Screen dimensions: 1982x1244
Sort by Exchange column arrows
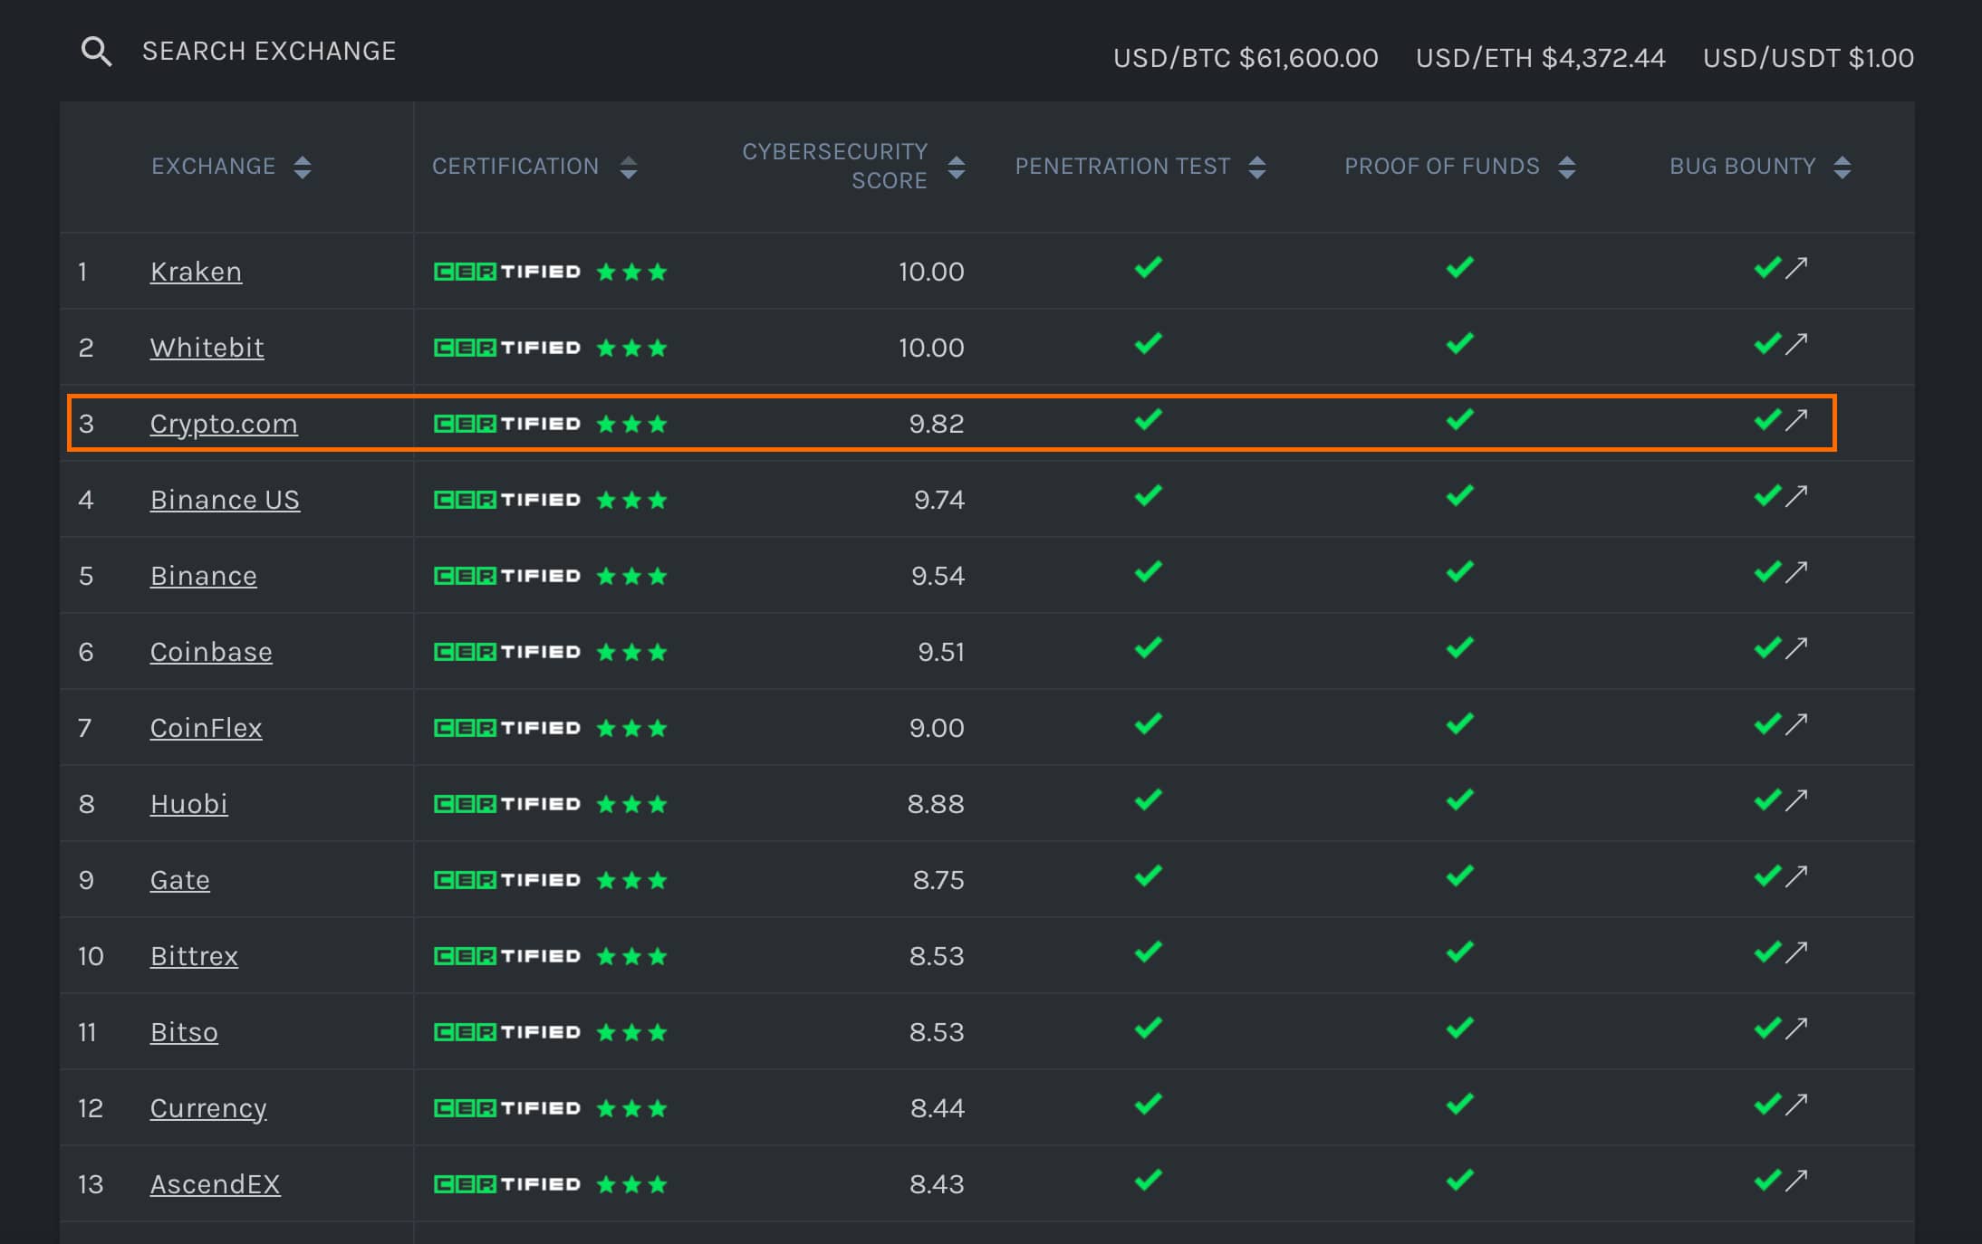pyautogui.click(x=303, y=167)
